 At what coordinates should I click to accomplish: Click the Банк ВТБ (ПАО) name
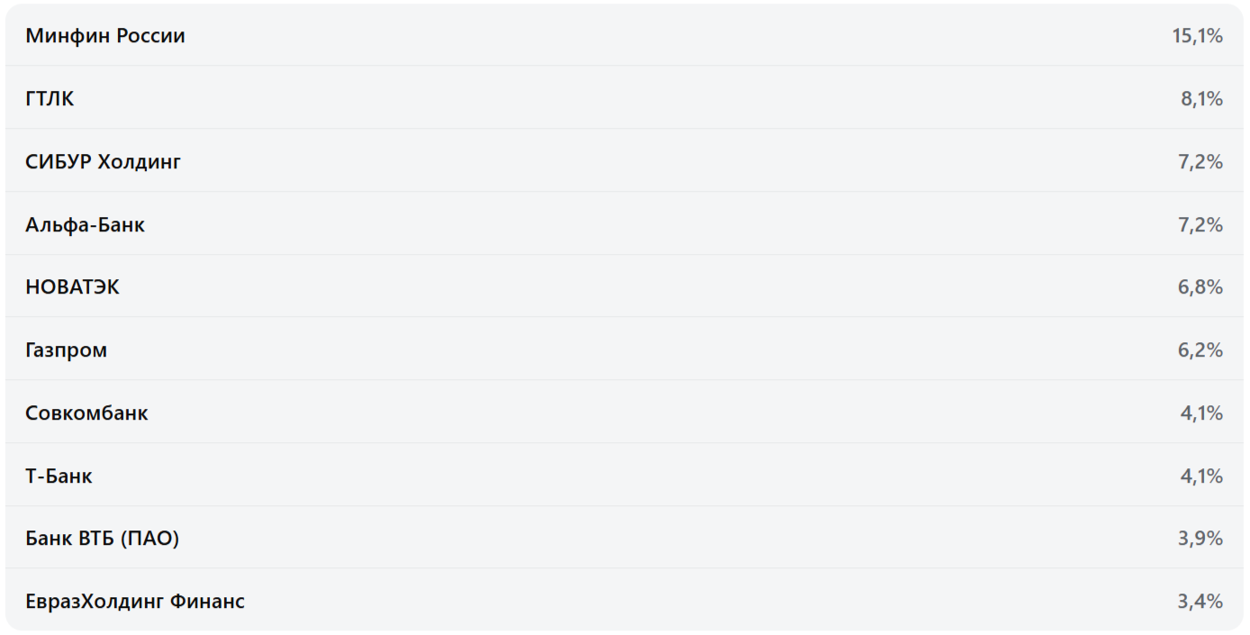click(x=102, y=539)
